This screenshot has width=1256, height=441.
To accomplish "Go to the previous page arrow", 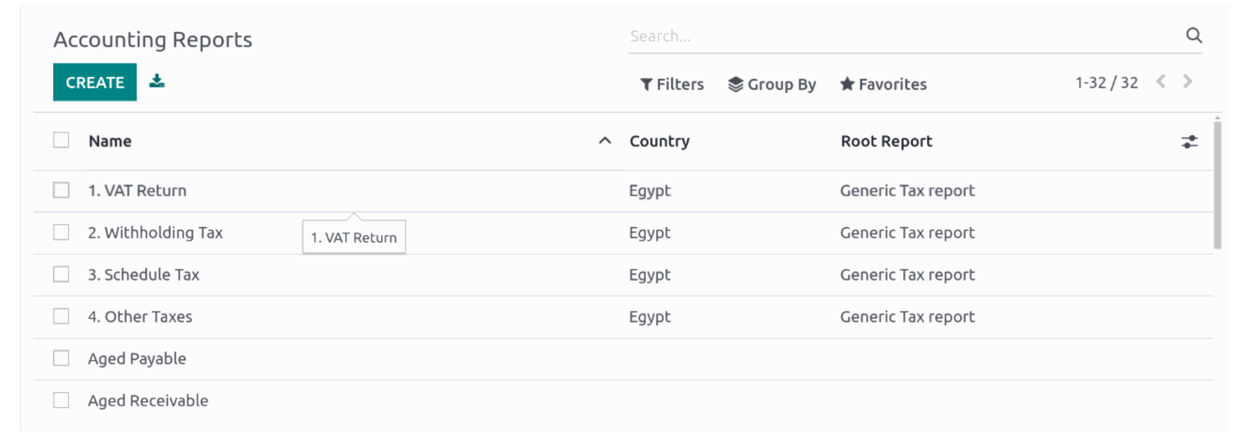I will tap(1161, 82).
